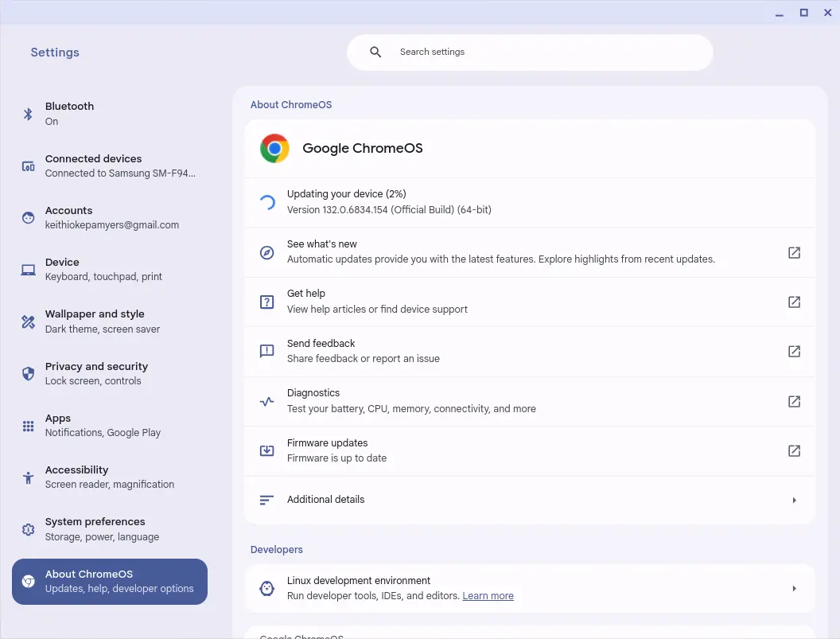Open the Send feedback row
Image resolution: width=840 pixels, height=639 pixels.
point(517,352)
